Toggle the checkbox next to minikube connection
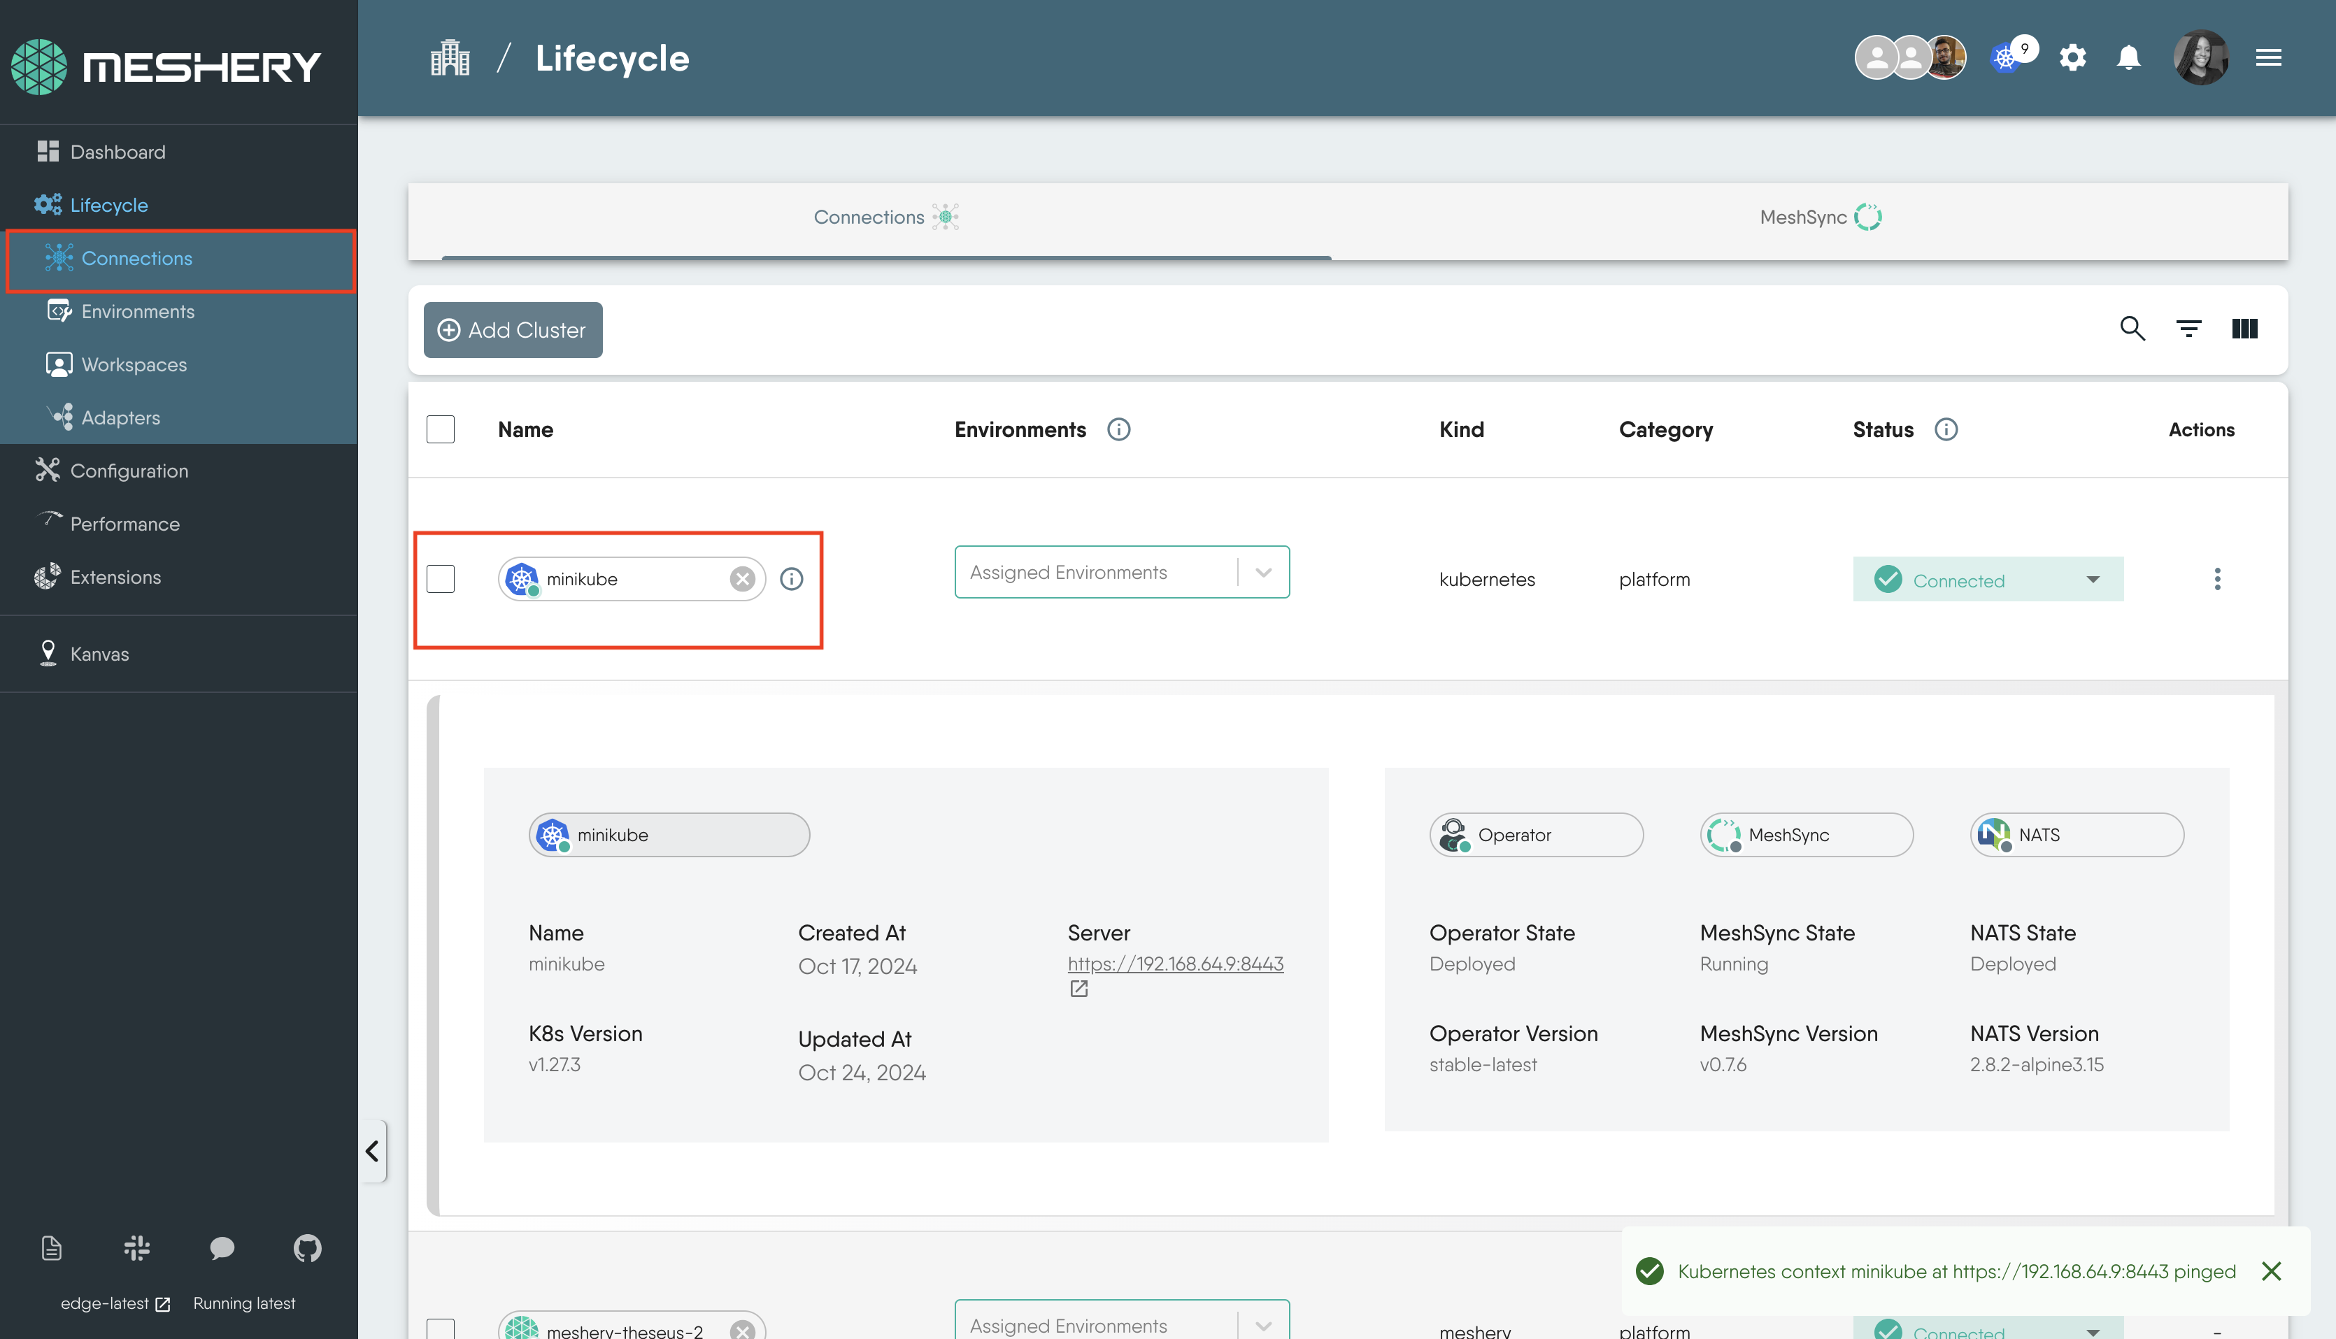The width and height of the screenshot is (2336, 1339). tap(441, 578)
